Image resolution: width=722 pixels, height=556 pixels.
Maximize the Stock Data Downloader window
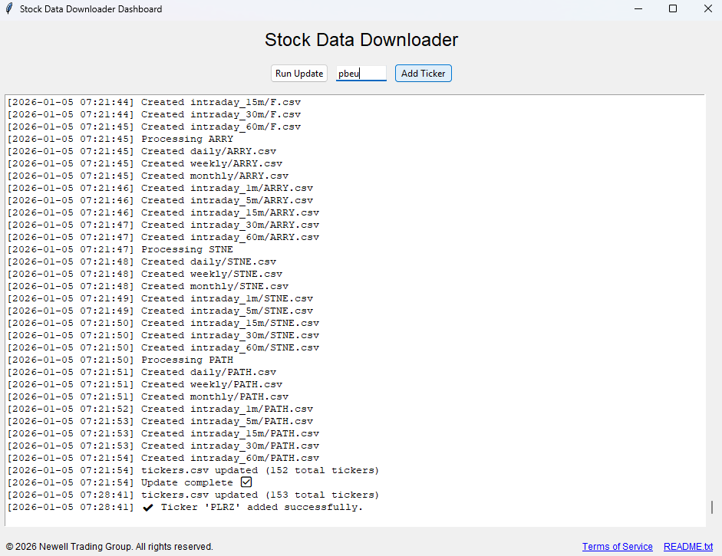673,8
